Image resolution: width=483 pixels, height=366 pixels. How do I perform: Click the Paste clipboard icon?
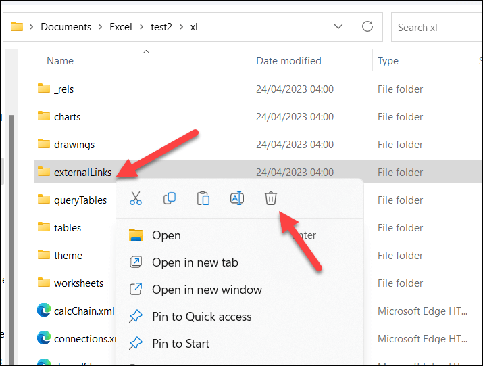(x=203, y=198)
